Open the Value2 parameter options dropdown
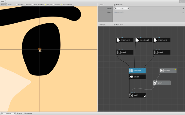Screen dimensions: 185x115 183,13
